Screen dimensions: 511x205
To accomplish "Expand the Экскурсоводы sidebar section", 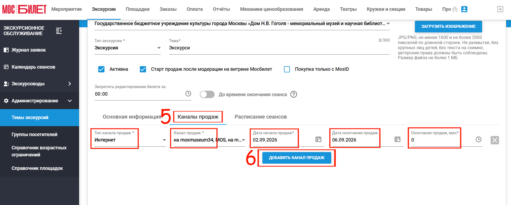I will point(39,84).
